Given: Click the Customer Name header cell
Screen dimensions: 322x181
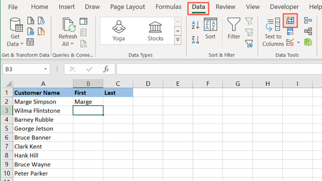Looking at the screenshot, I should (x=43, y=93).
